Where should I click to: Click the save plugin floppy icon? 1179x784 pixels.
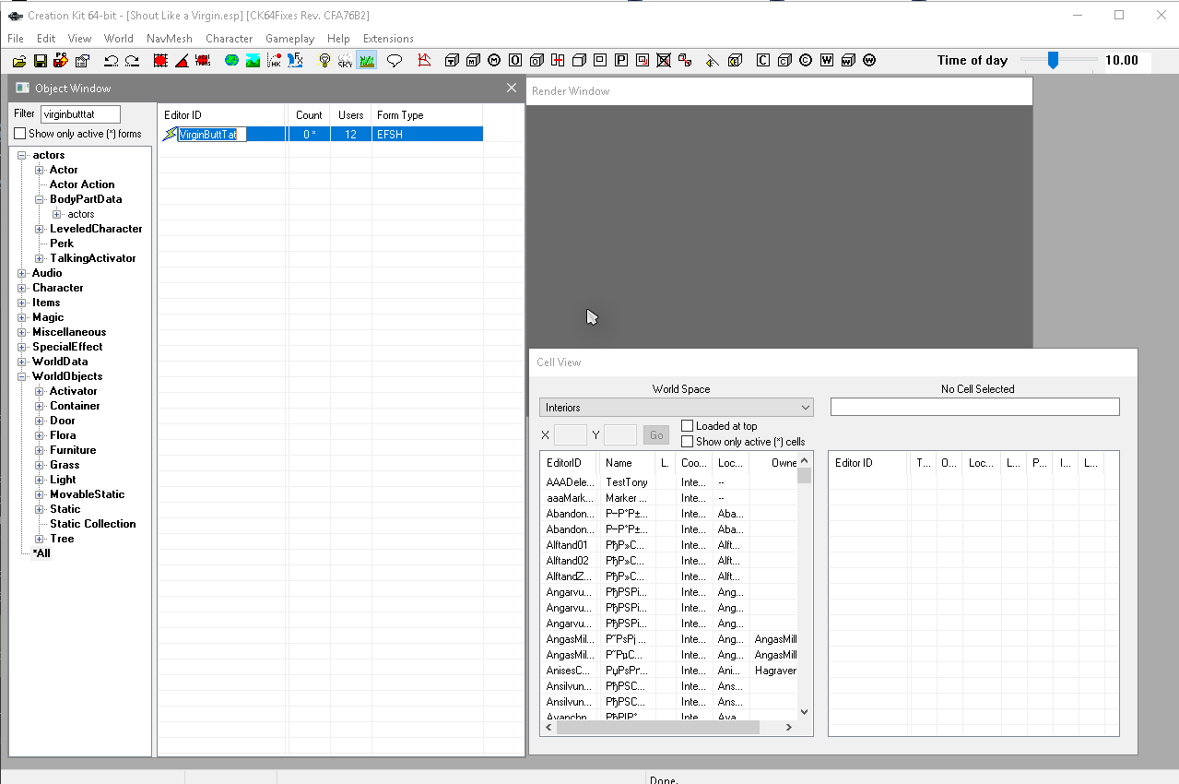(41, 61)
